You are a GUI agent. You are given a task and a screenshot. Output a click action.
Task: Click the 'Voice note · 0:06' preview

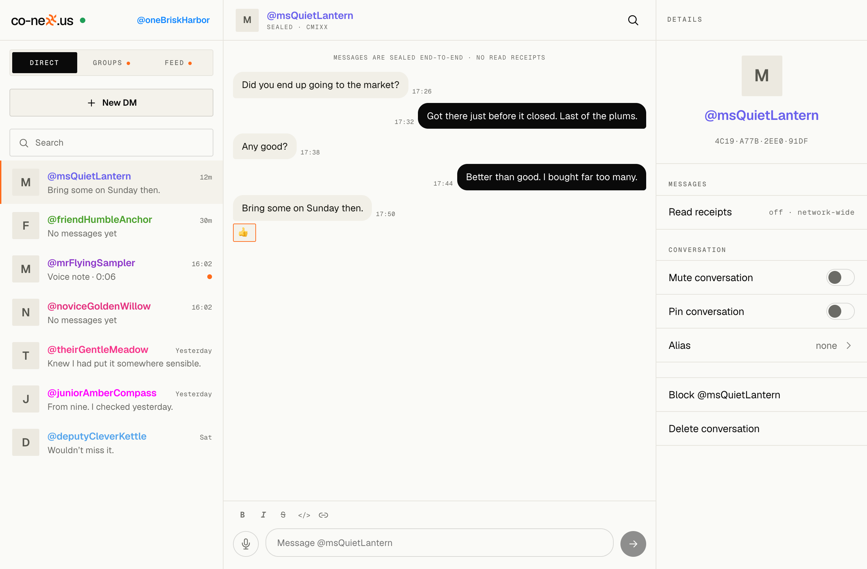[82, 276]
